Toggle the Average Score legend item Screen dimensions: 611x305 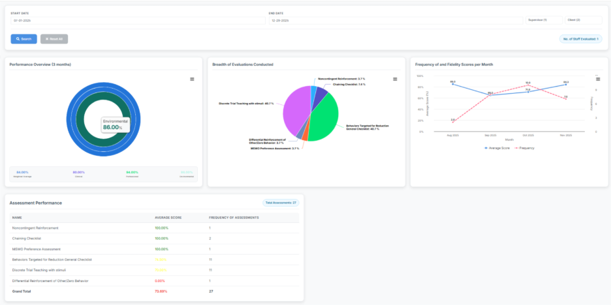[x=497, y=148]
